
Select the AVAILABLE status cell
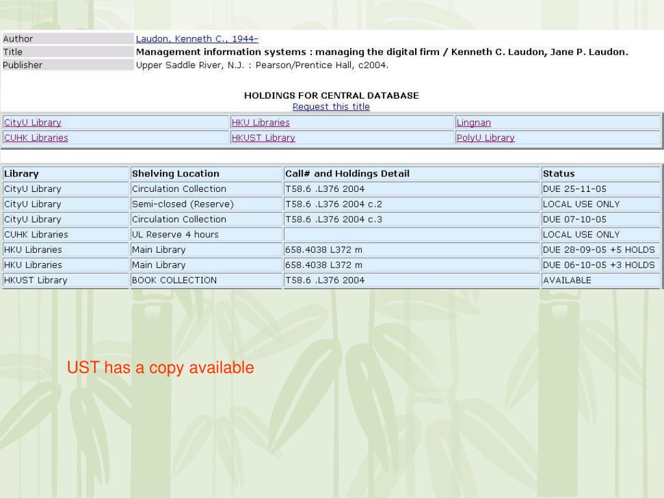pyautogui.click(x=601, y=280)
